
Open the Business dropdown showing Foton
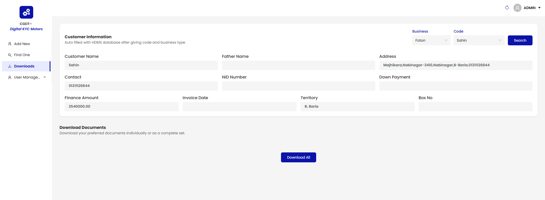tap(431, 41)
